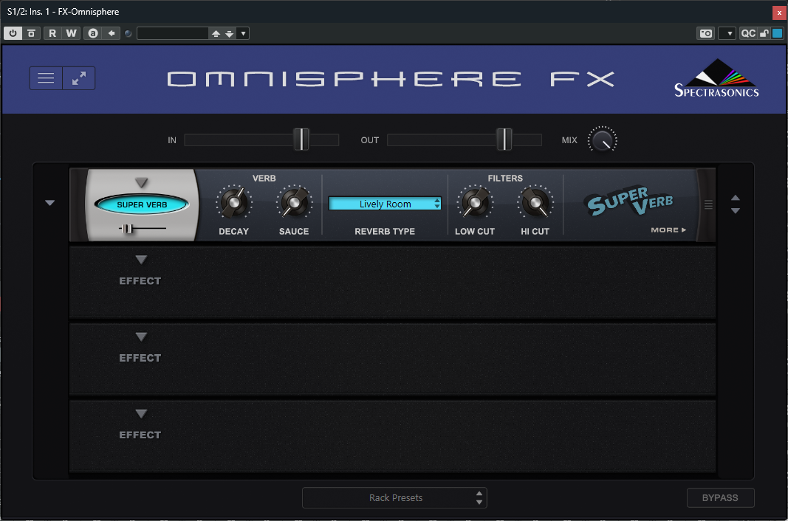The width and height of the screenshot is (788, 521).
Task: Open the Lively Room reverb type dropdown
Action: [x=385, y=204]
